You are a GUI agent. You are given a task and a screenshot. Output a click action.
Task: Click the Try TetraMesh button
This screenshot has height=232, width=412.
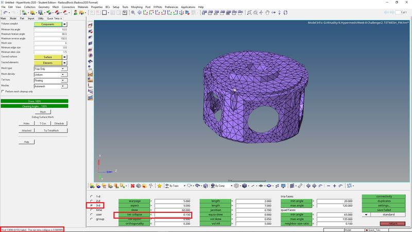pos(51,130)
